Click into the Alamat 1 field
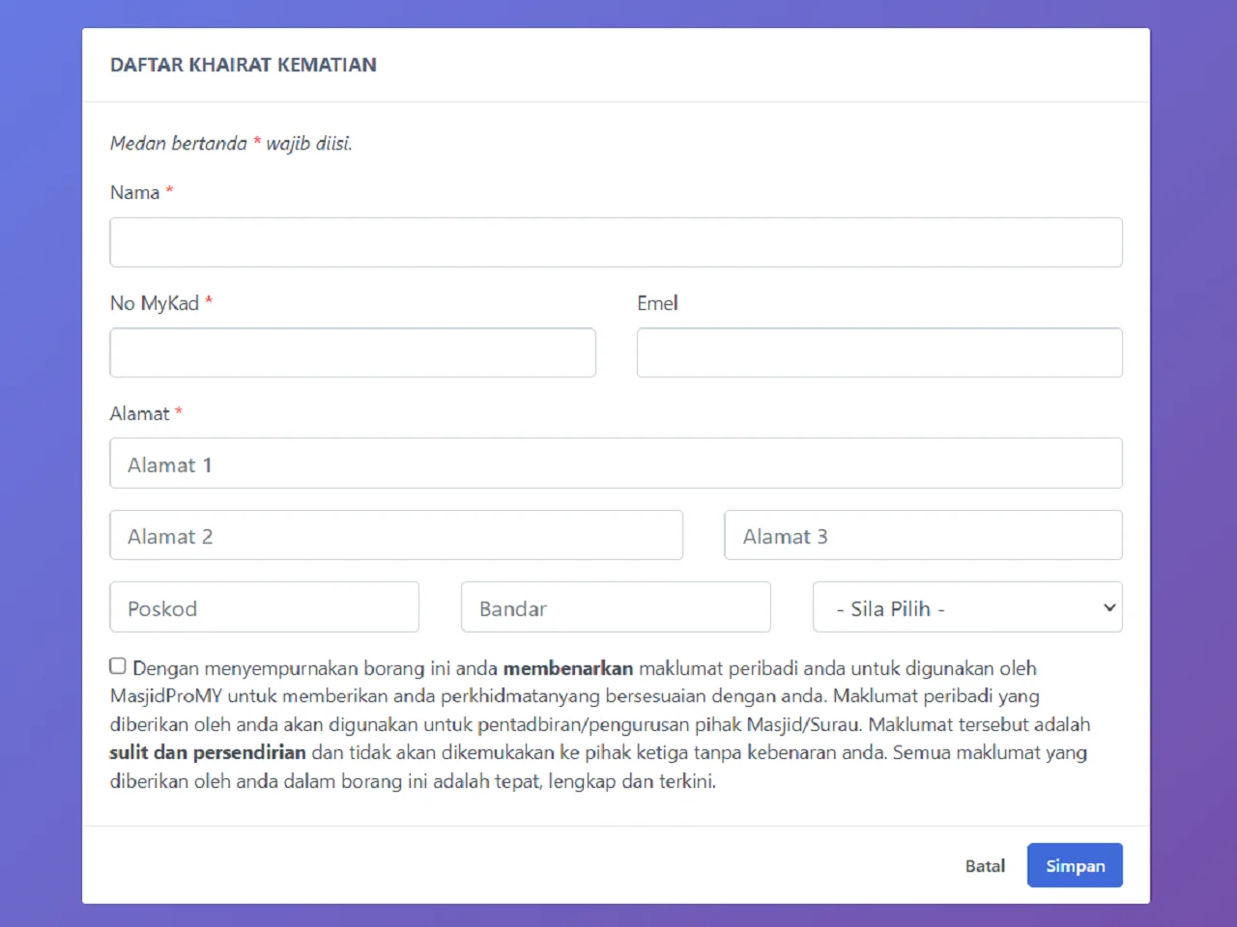The image size is (1237, 927). [x=616, y=463]
